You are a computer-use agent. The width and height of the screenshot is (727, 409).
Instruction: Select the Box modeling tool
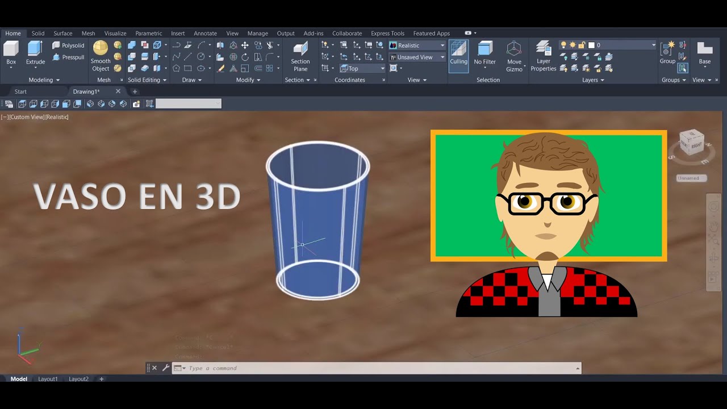[x=11, y=54]
